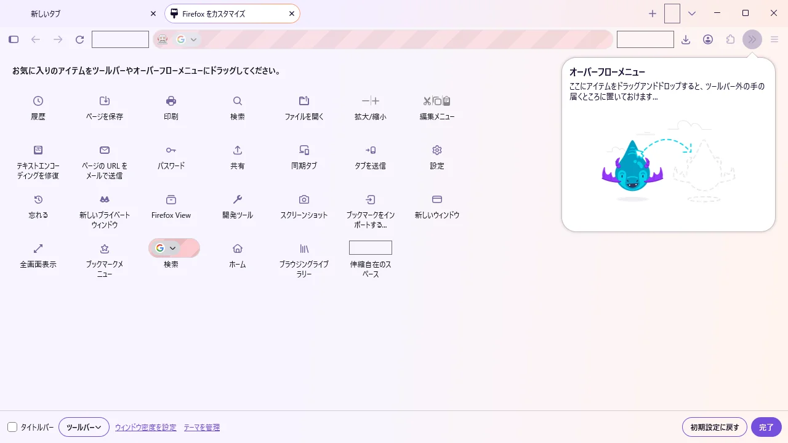Image resolution: width=788 pixels, height=443 pixels.
Task: Select the パスワード key icon
Action: [171, 150]
